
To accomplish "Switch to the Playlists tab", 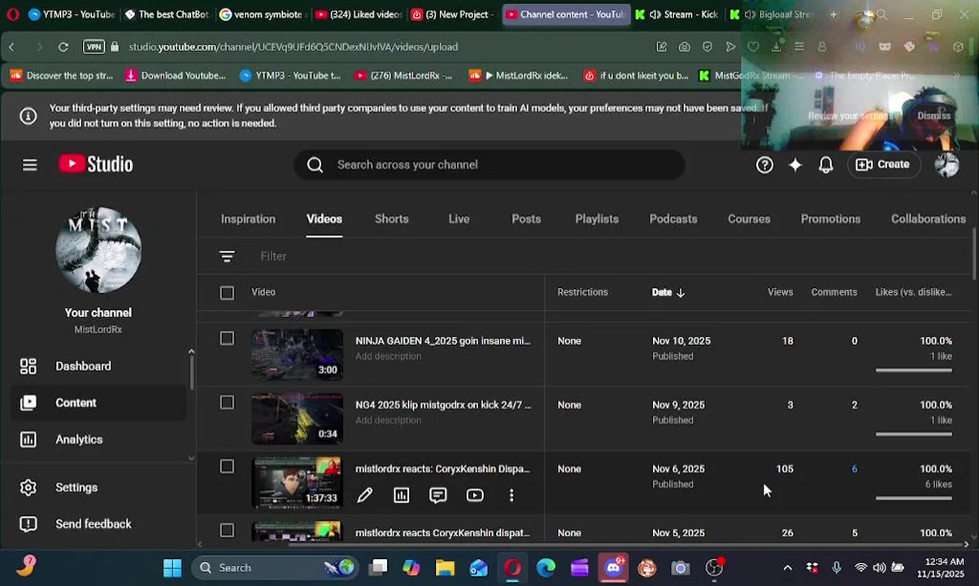I will 597,219.
